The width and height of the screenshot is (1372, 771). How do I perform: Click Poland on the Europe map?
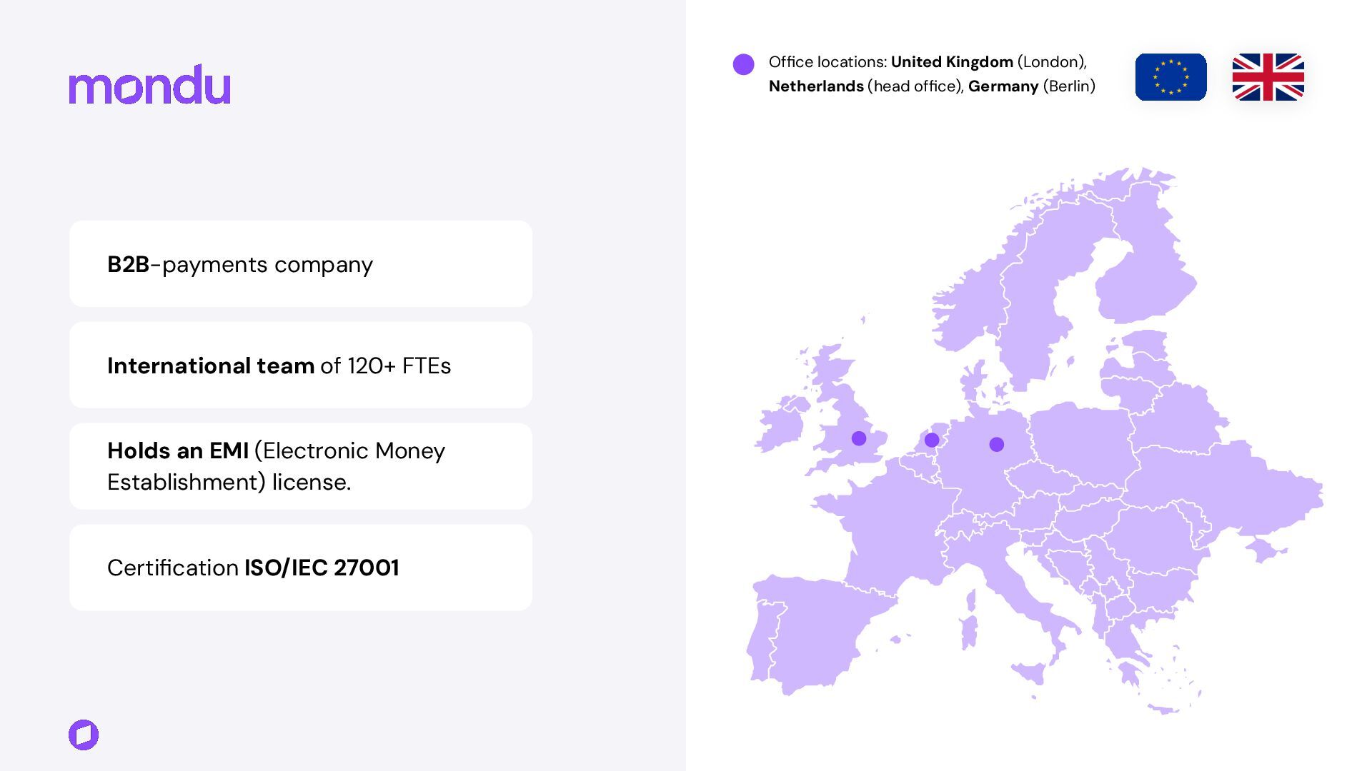tap(1079, 443)
